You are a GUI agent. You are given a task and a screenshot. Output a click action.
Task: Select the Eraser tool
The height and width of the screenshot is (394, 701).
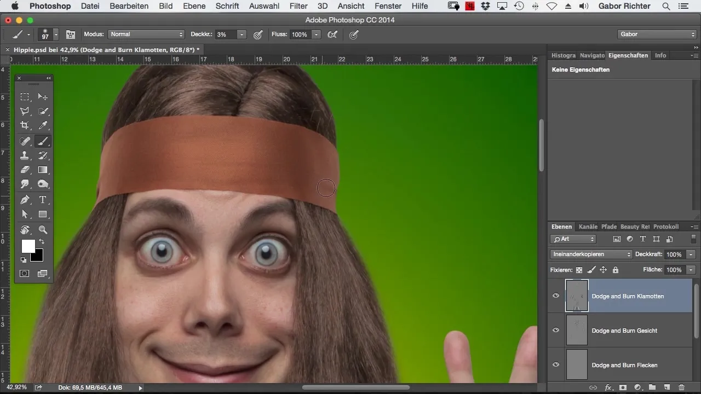coord(25,170)
